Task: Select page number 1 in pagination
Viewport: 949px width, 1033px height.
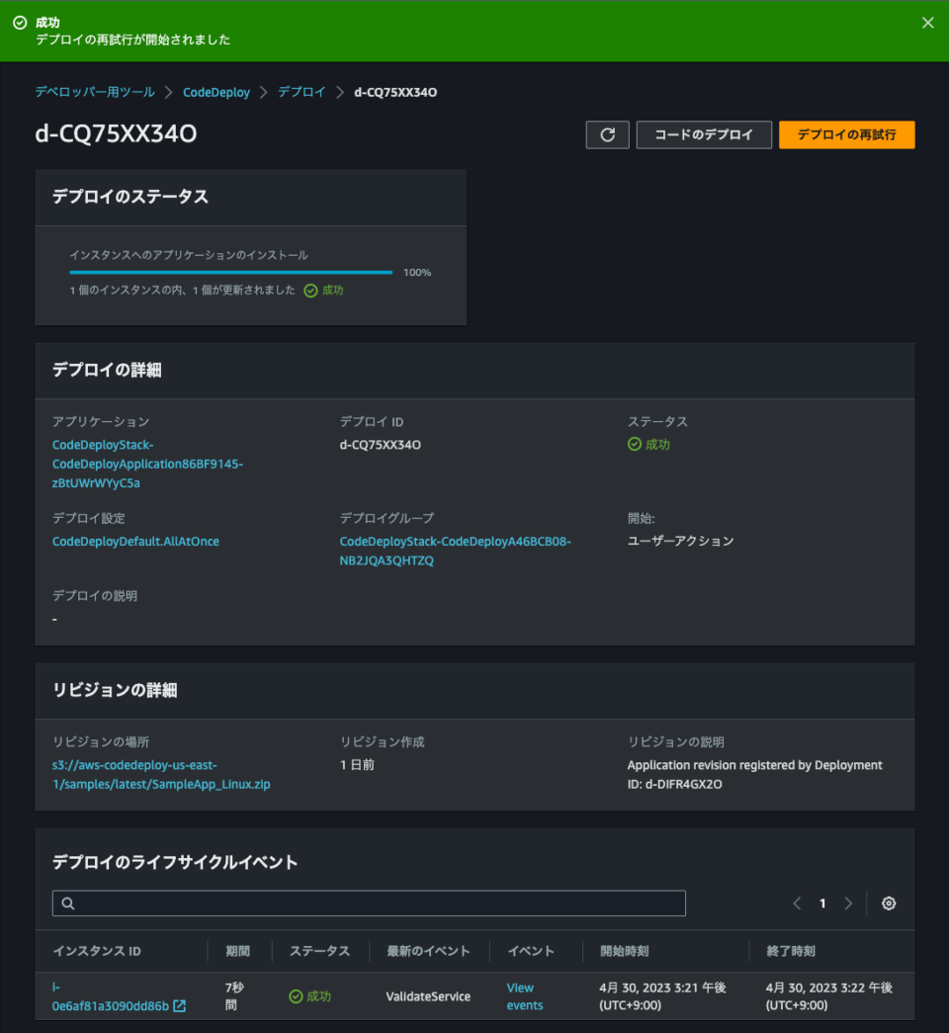Action: tap(822, 903)
